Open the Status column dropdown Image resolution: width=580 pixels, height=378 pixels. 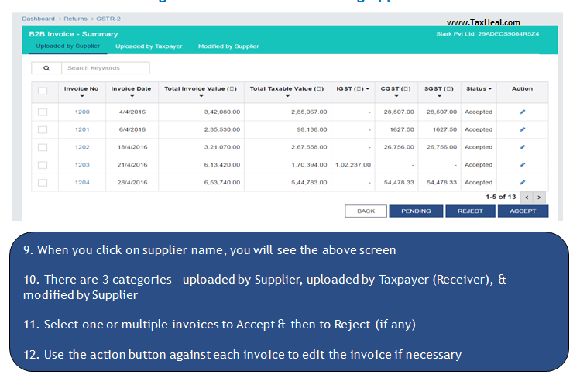pos(490,89)
